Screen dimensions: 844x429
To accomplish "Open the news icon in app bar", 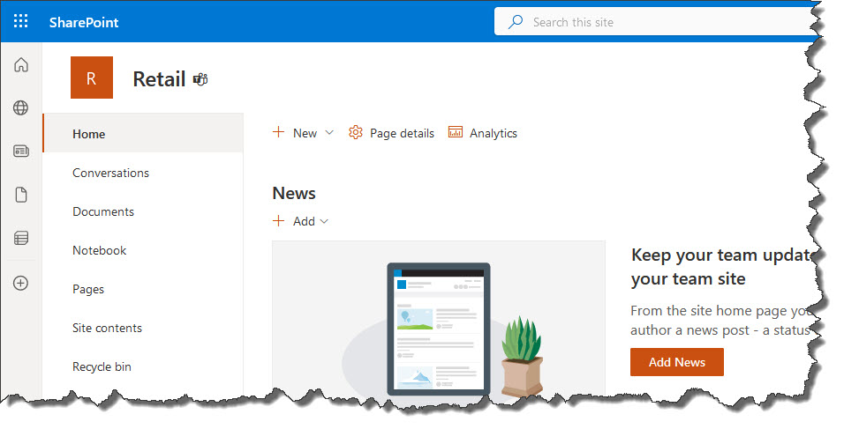I will point(21,152).
